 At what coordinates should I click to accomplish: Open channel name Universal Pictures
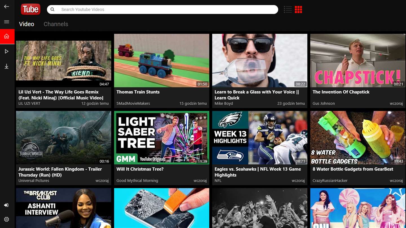pos(34,180)
